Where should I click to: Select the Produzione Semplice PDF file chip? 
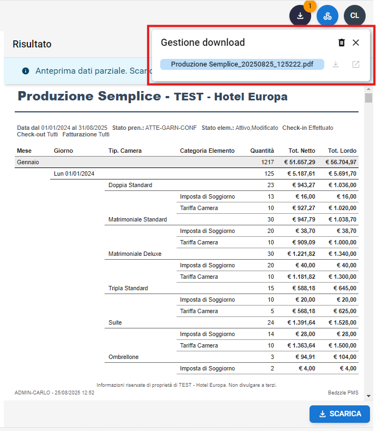click(242, 64)
